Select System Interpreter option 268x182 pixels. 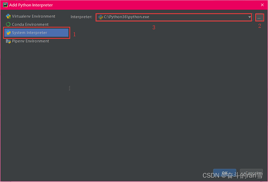pyautogui.click(x=36, y=32)
